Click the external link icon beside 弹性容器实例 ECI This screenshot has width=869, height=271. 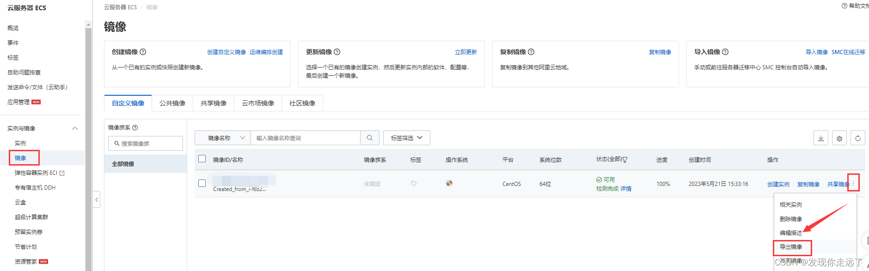(62, 173)
